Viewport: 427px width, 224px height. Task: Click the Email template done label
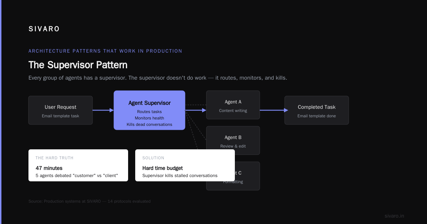317,116
